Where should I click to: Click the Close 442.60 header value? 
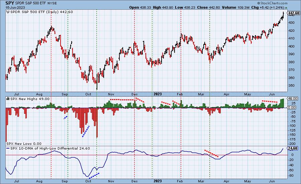click(x=208, y=7)
